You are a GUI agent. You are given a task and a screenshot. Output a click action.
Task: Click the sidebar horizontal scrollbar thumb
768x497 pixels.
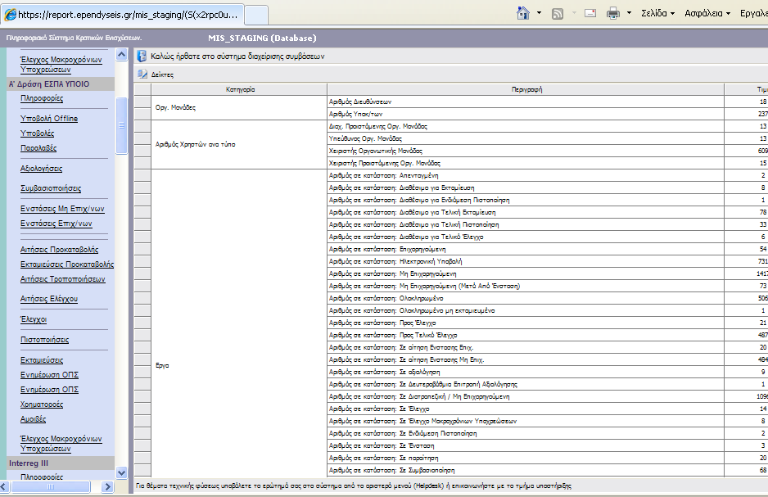tap(51, 486)
